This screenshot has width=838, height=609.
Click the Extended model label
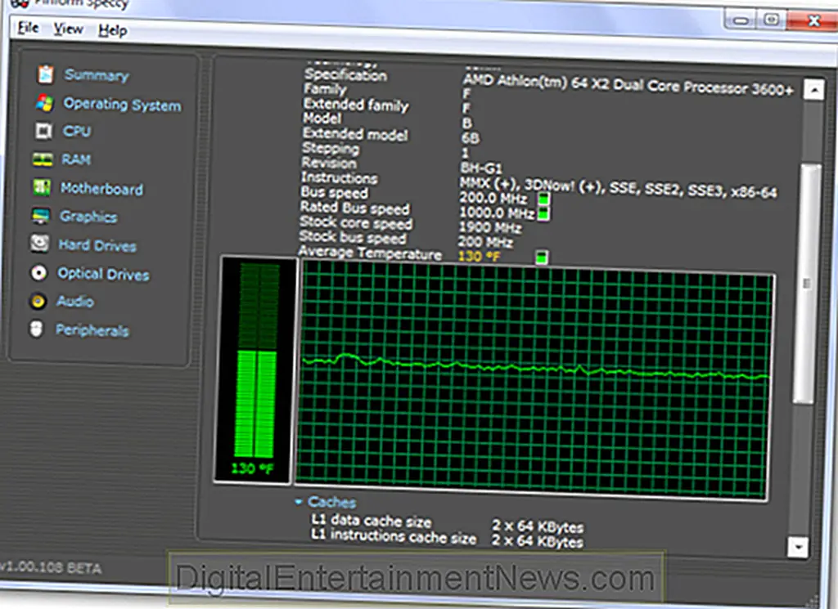(x=355, y=134)
